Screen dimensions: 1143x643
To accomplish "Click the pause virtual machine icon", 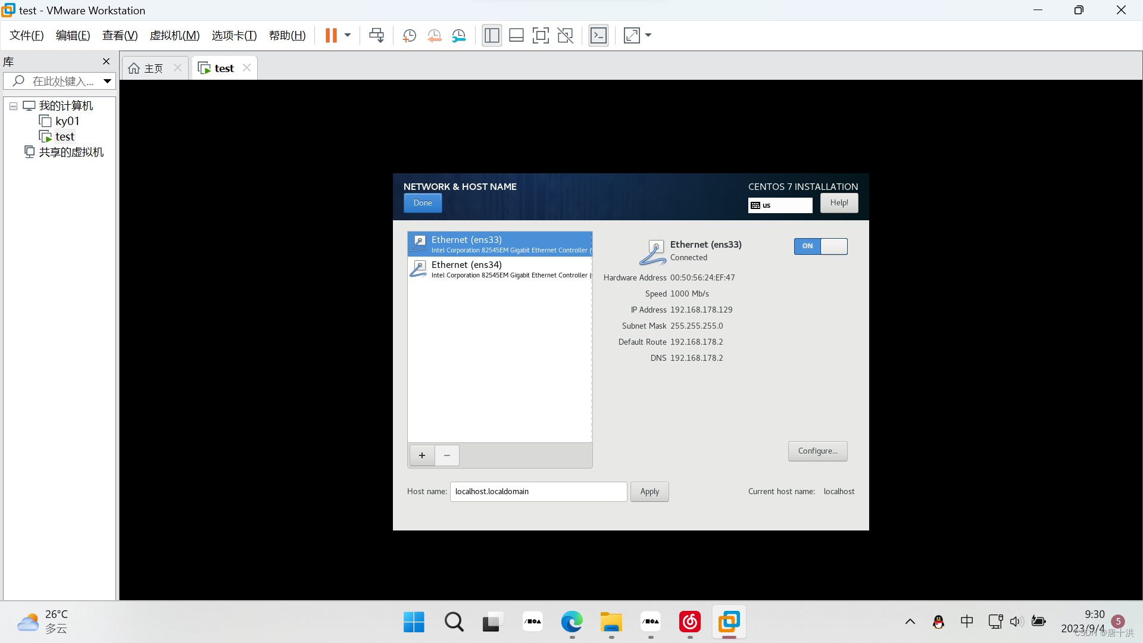I will 331,36.
